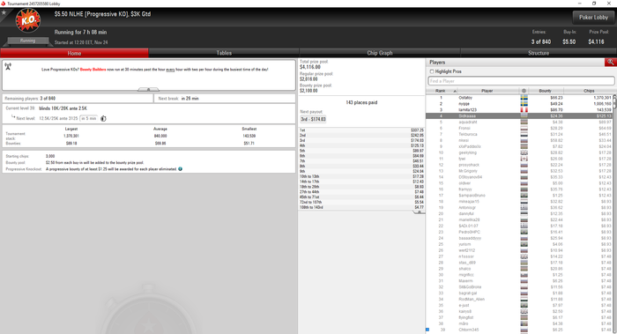The image size is (617, 334).
Task: Click the 1st place payout row
Action: pyautogui.click(x=361, y=130)
